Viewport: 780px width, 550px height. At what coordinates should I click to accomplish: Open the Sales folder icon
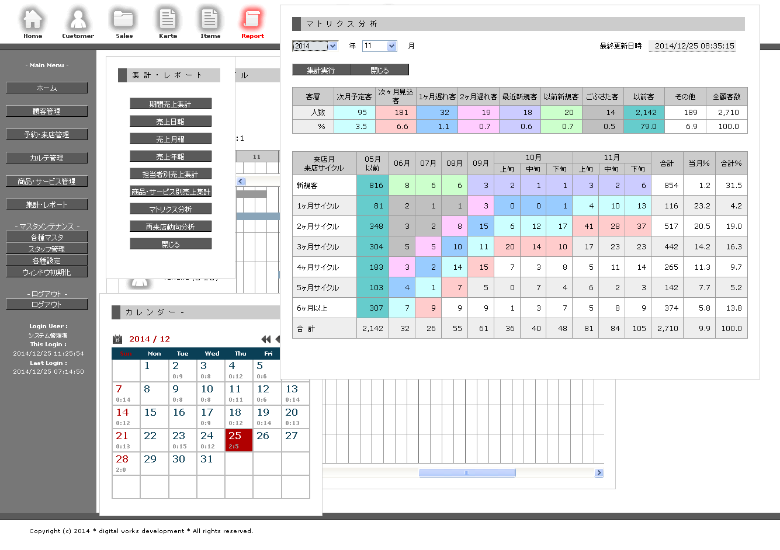(124, 23)
